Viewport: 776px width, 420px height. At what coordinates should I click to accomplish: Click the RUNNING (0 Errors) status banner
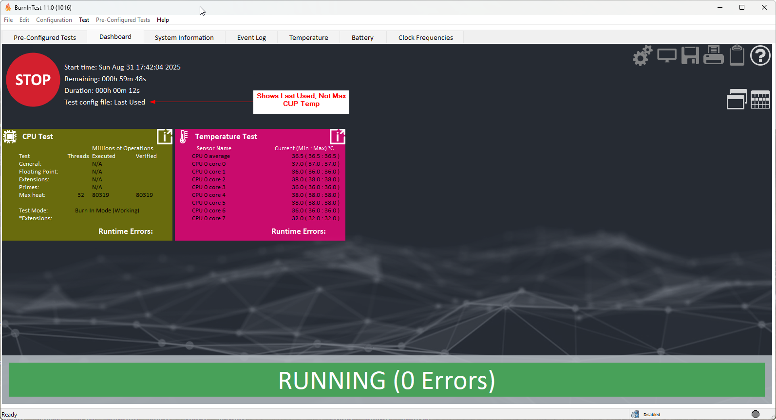pos(387,380)
